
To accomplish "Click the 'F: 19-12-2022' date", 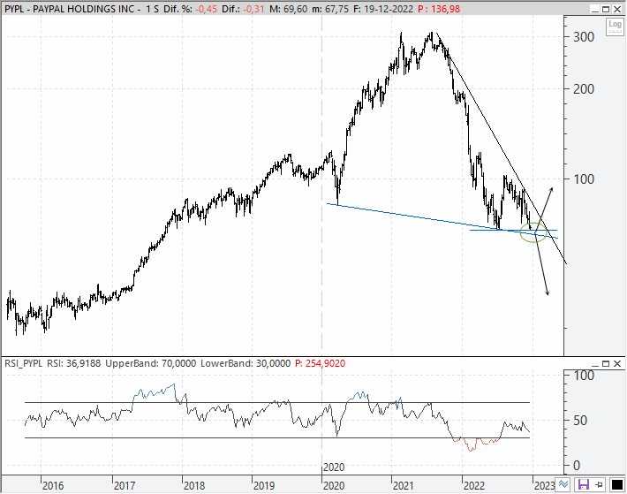I will tap(383, 9).
